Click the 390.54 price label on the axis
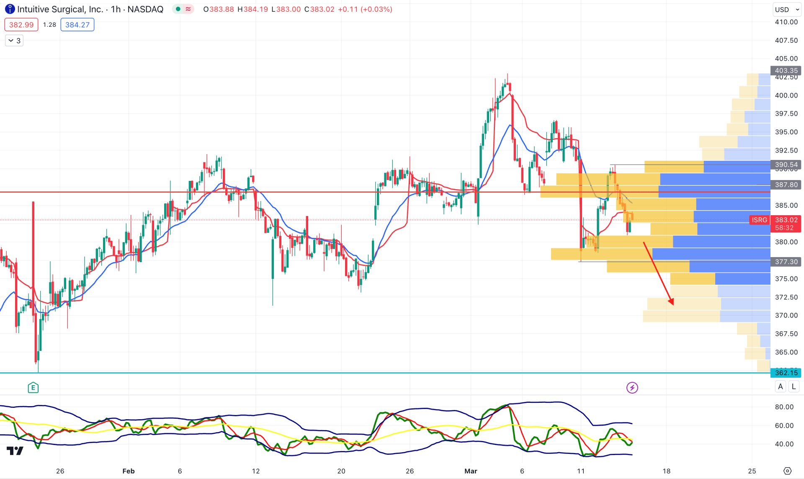 tap(786, 165)
